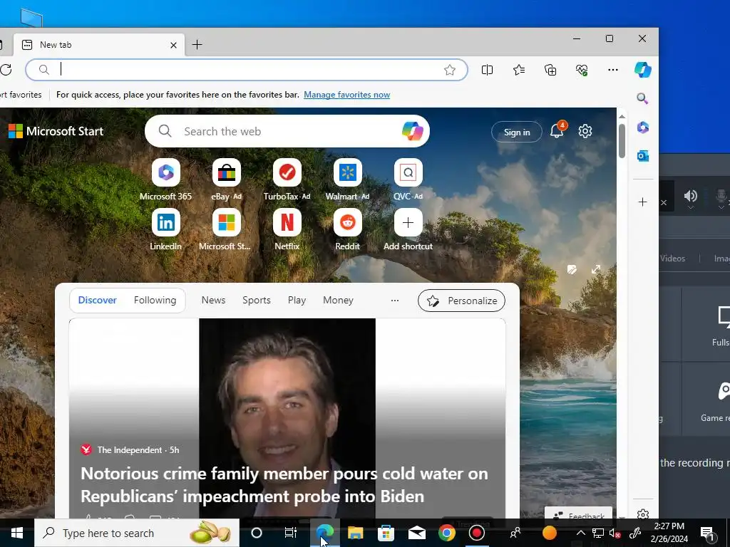
Task: Switch to the Following feed tab
Action: point(155,300)
